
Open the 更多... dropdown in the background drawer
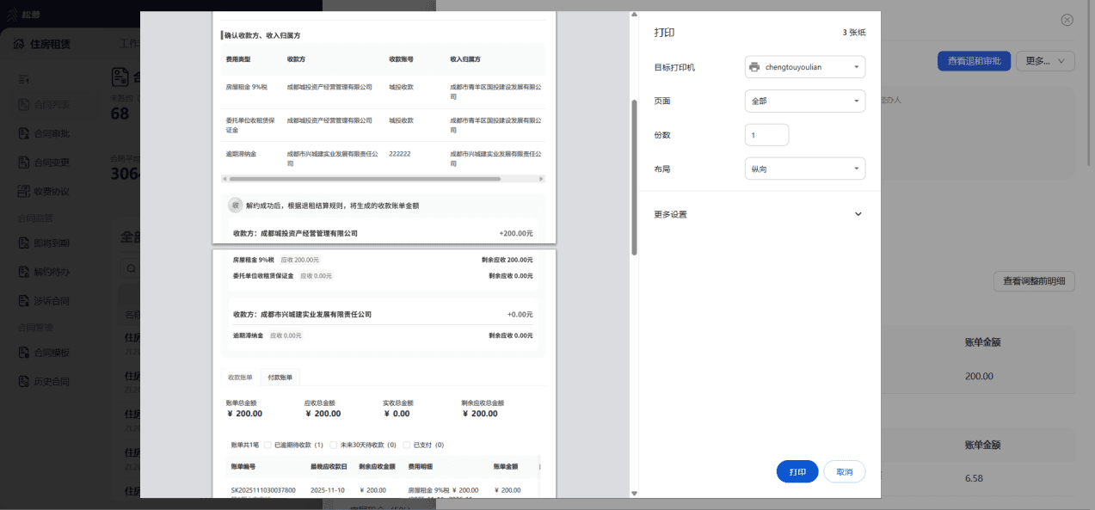click(x=1045, y=61)
